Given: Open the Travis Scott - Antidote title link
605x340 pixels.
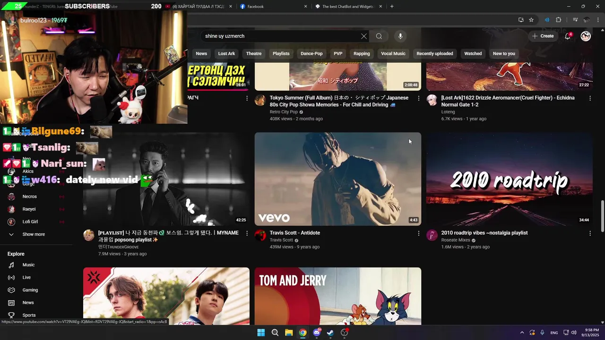Looking at the screenshot, I should coord(295,233).
